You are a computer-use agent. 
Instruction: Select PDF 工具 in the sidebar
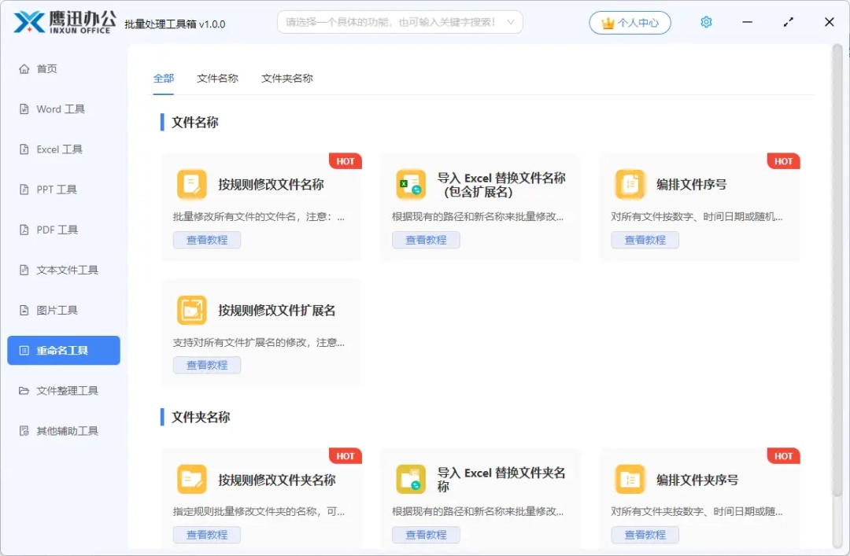[x=57, y=229]
